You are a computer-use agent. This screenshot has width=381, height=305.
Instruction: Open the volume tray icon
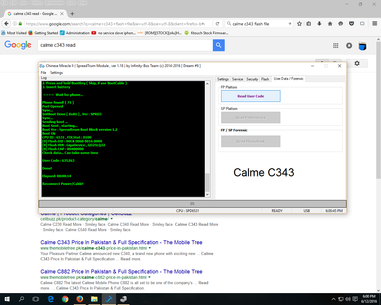(348, 299)
